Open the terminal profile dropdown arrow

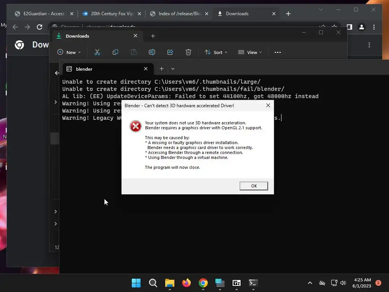tap(173, 69)
